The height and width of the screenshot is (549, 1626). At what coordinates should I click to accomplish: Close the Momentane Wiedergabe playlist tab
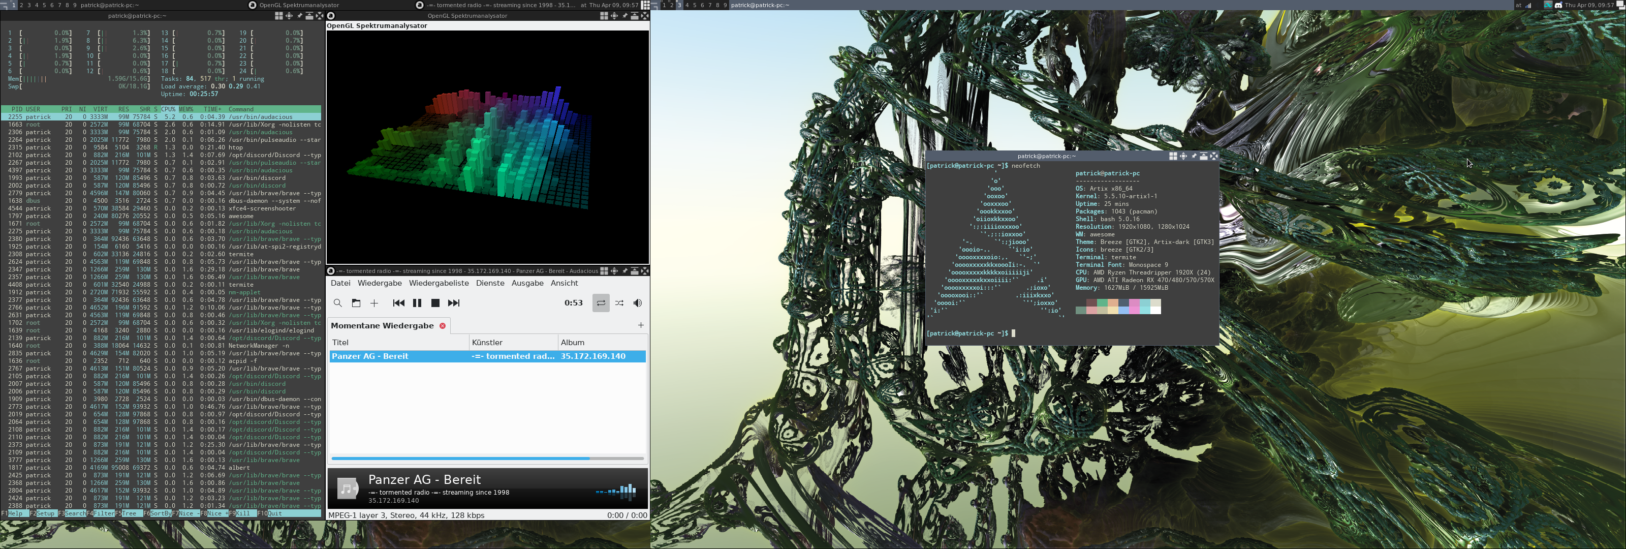(443, 326)
